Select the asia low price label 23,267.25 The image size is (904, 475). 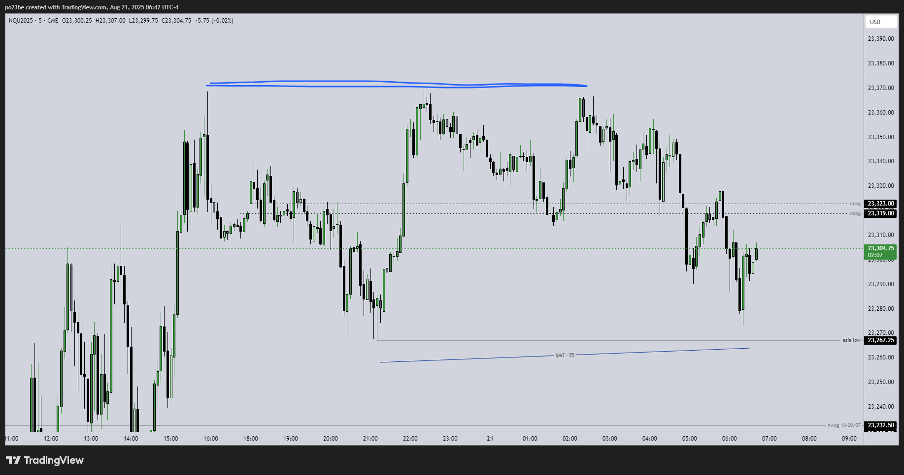880,340
